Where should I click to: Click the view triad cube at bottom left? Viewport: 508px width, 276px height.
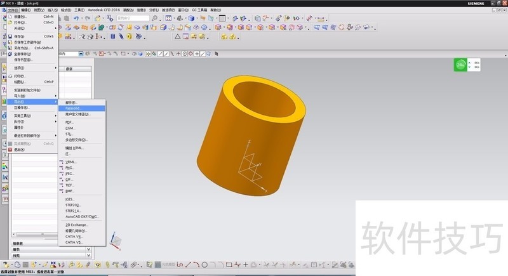click(115, 241)
